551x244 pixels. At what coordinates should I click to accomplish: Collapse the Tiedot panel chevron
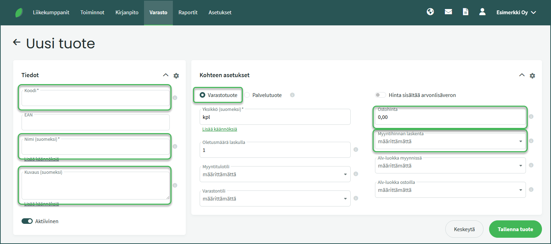click(166, 75)
